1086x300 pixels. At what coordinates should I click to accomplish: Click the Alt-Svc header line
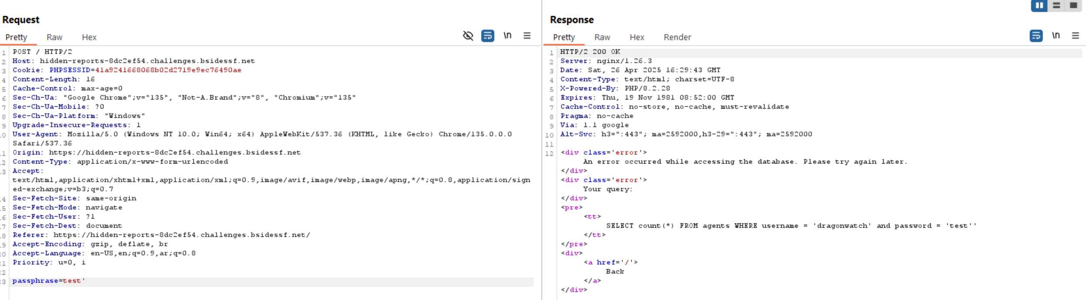pyautogui.click(x=686, y=134)
